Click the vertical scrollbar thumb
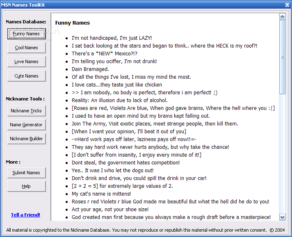Screen dimensions: 292x237 point(283,57)
